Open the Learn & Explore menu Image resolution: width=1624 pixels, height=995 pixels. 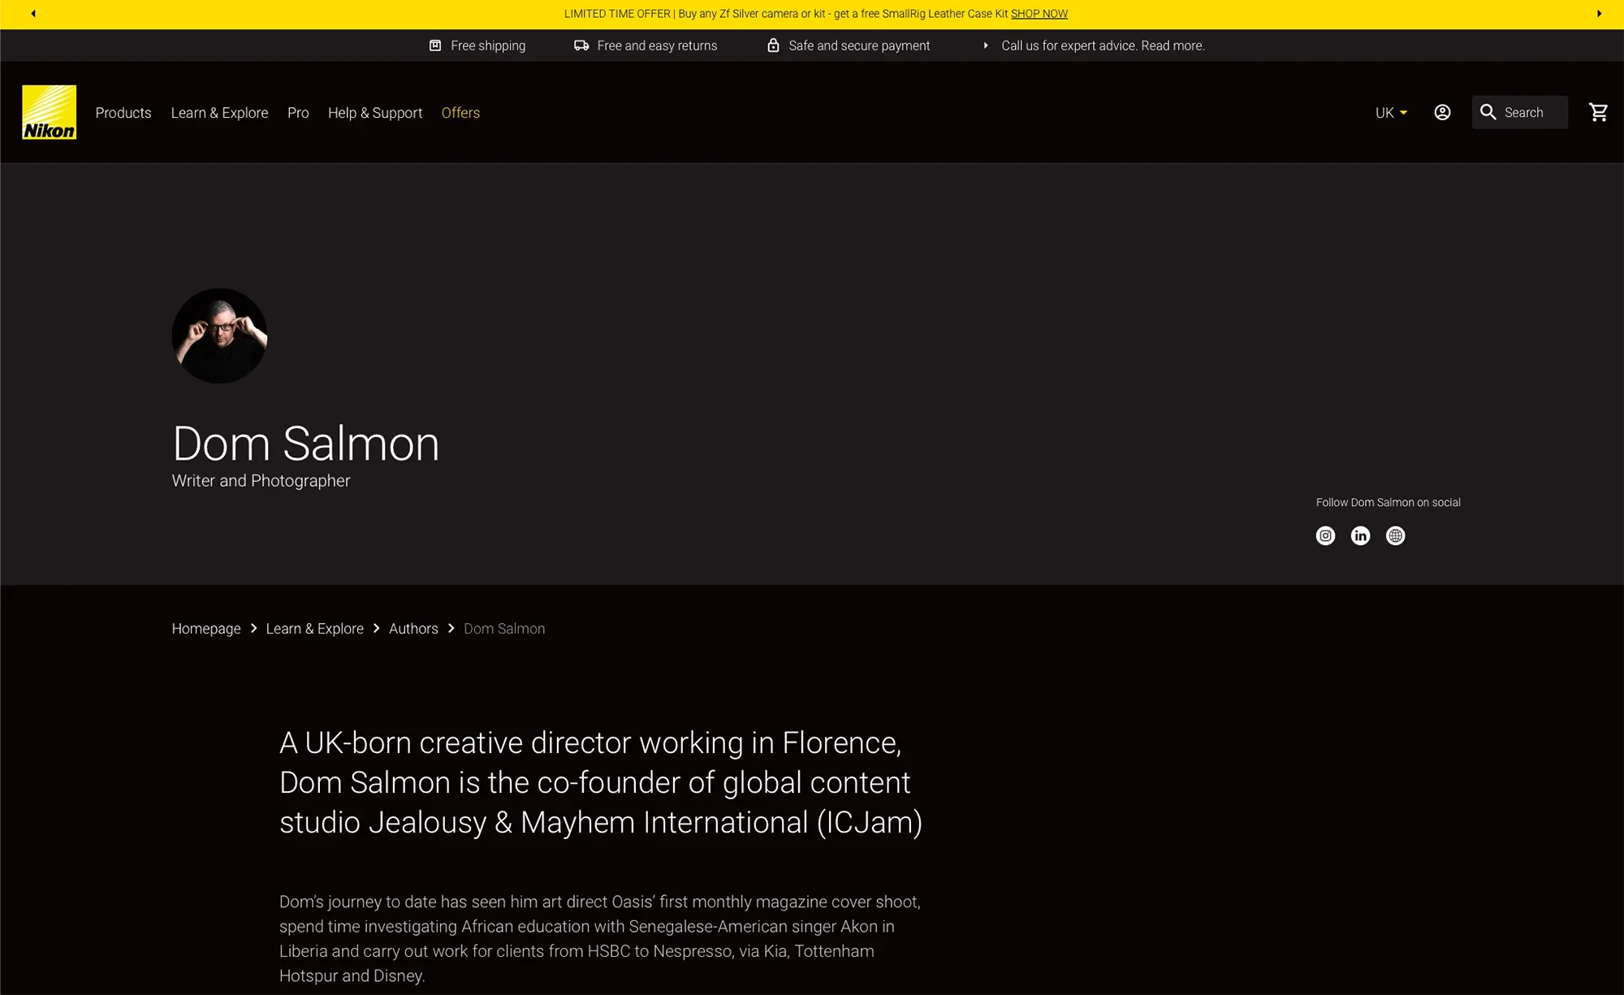click(219, 113)
